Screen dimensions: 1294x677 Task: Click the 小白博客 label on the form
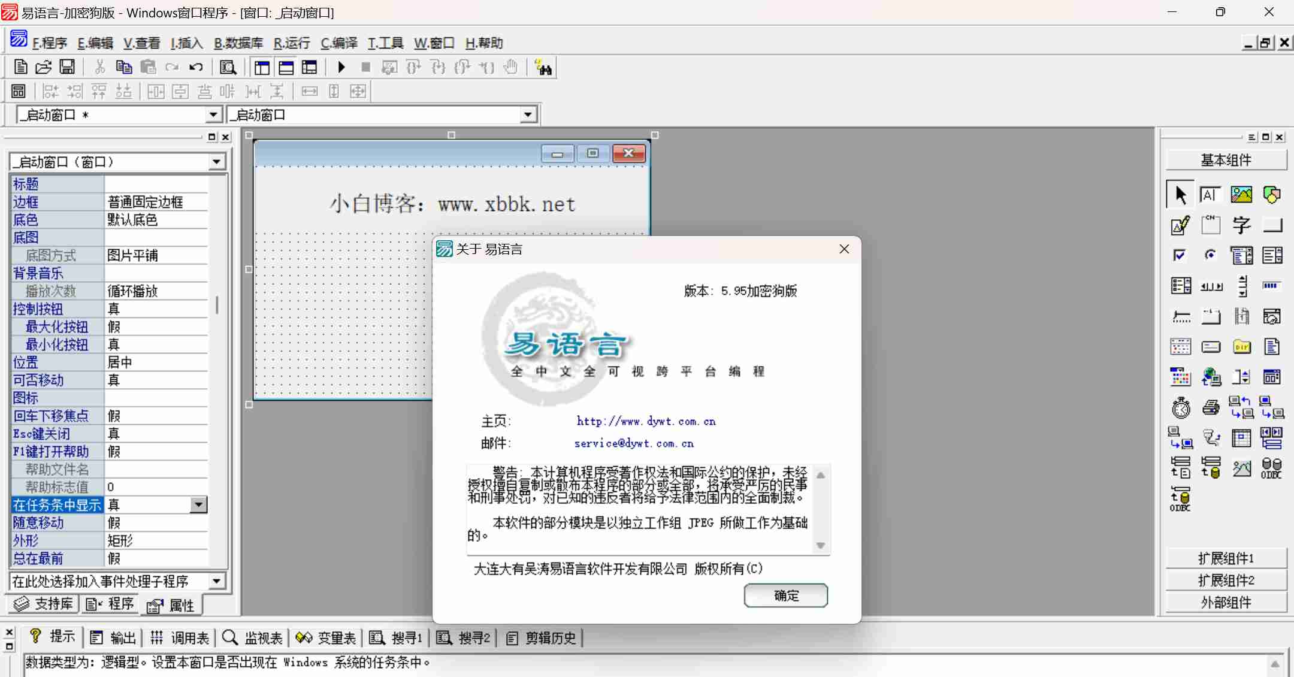point(452,204)
